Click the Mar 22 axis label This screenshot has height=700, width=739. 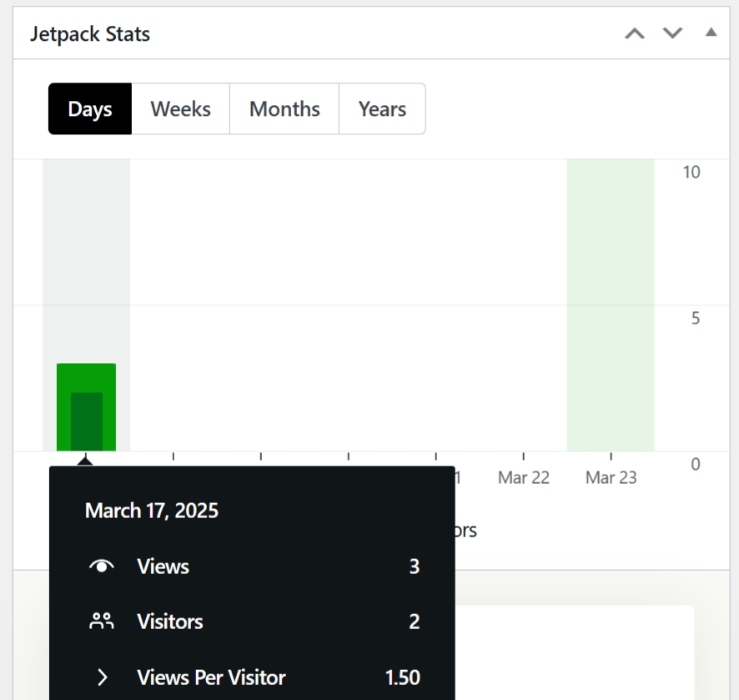click(x=524, y=477)
